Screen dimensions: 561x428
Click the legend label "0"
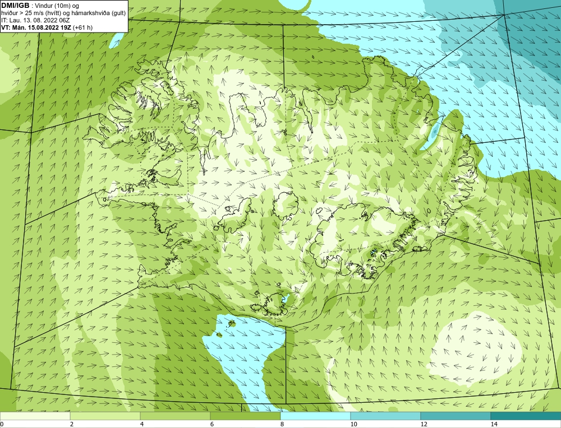pos(2,424)
